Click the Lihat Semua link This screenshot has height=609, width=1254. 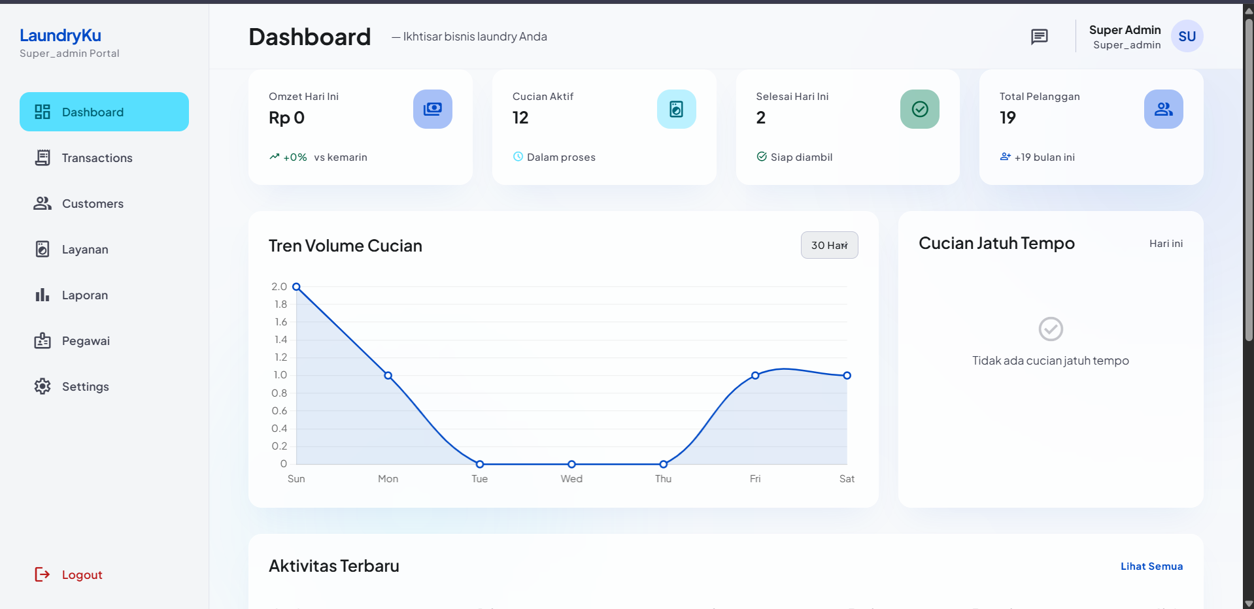tap(1151, 566)
